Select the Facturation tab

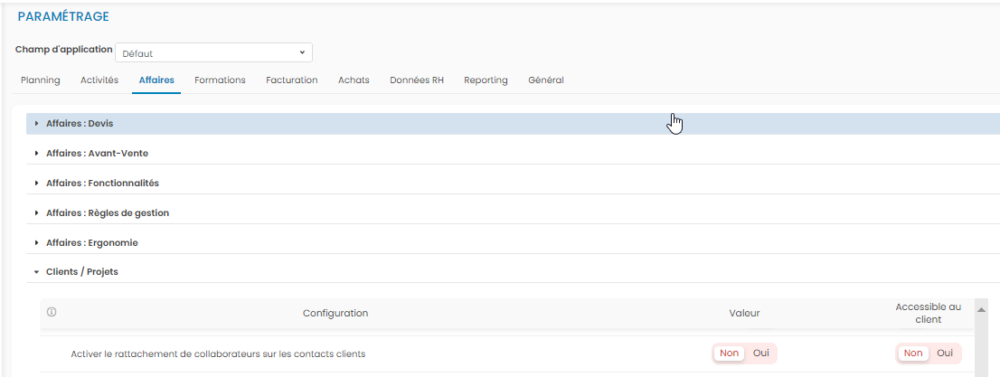pyautogui.click(x=291, y=80)
